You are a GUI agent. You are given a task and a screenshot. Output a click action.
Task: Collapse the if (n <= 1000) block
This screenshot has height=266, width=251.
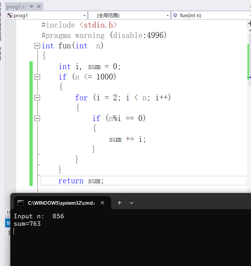37,77
